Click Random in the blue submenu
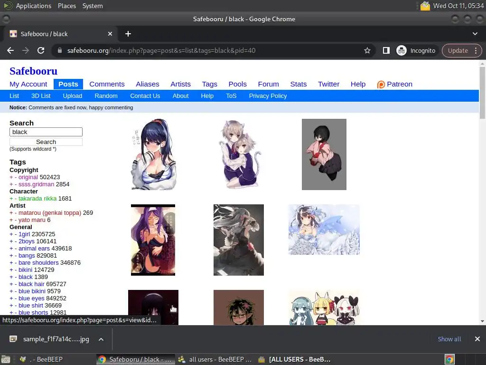 click(x=106, y=96)
